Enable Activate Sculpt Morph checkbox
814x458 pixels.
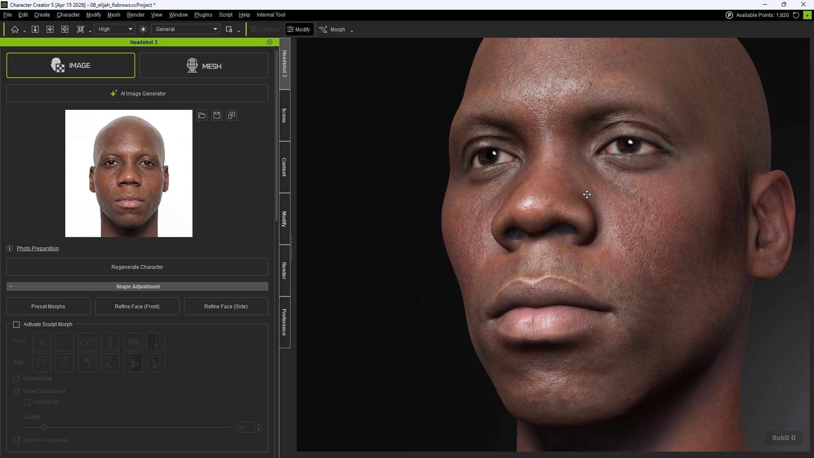17,324
